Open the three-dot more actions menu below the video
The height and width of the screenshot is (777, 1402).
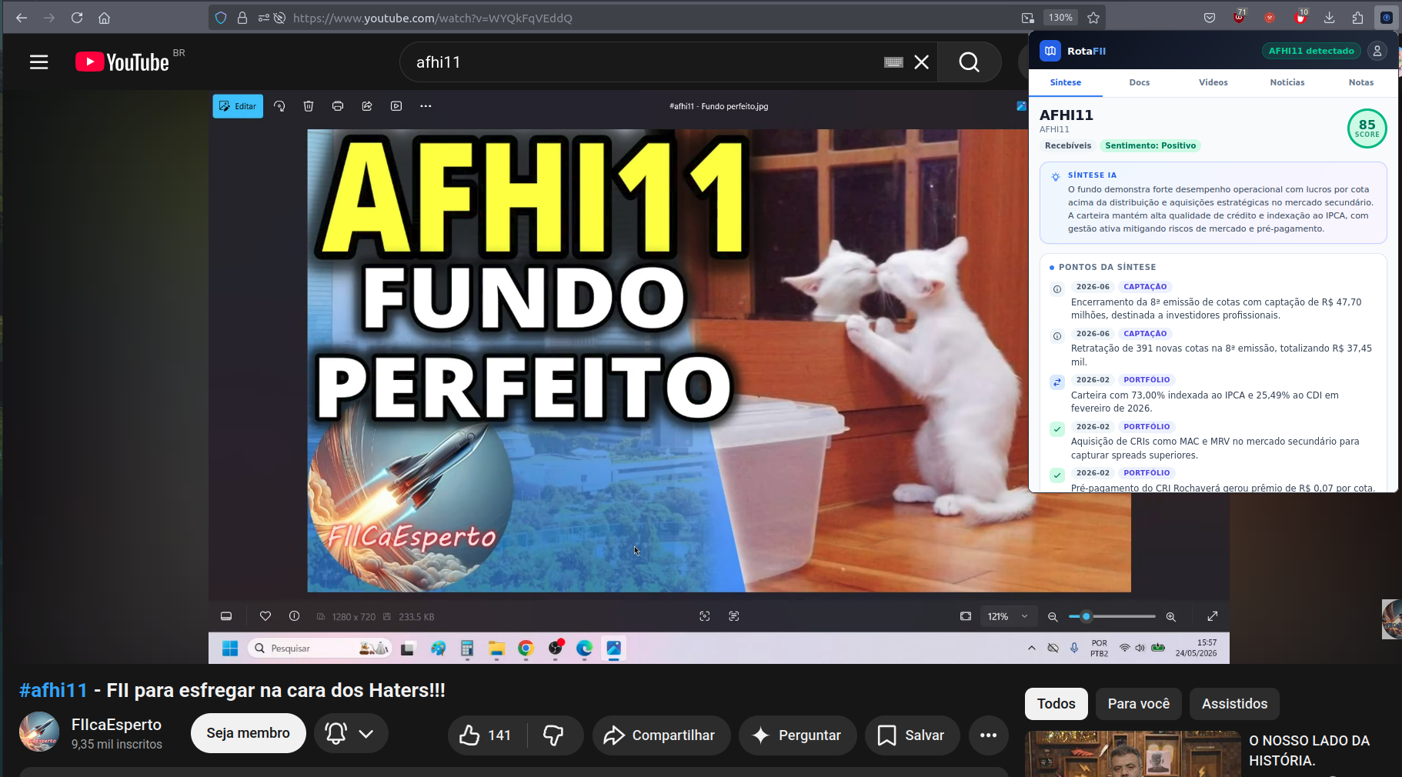[989, 735]
